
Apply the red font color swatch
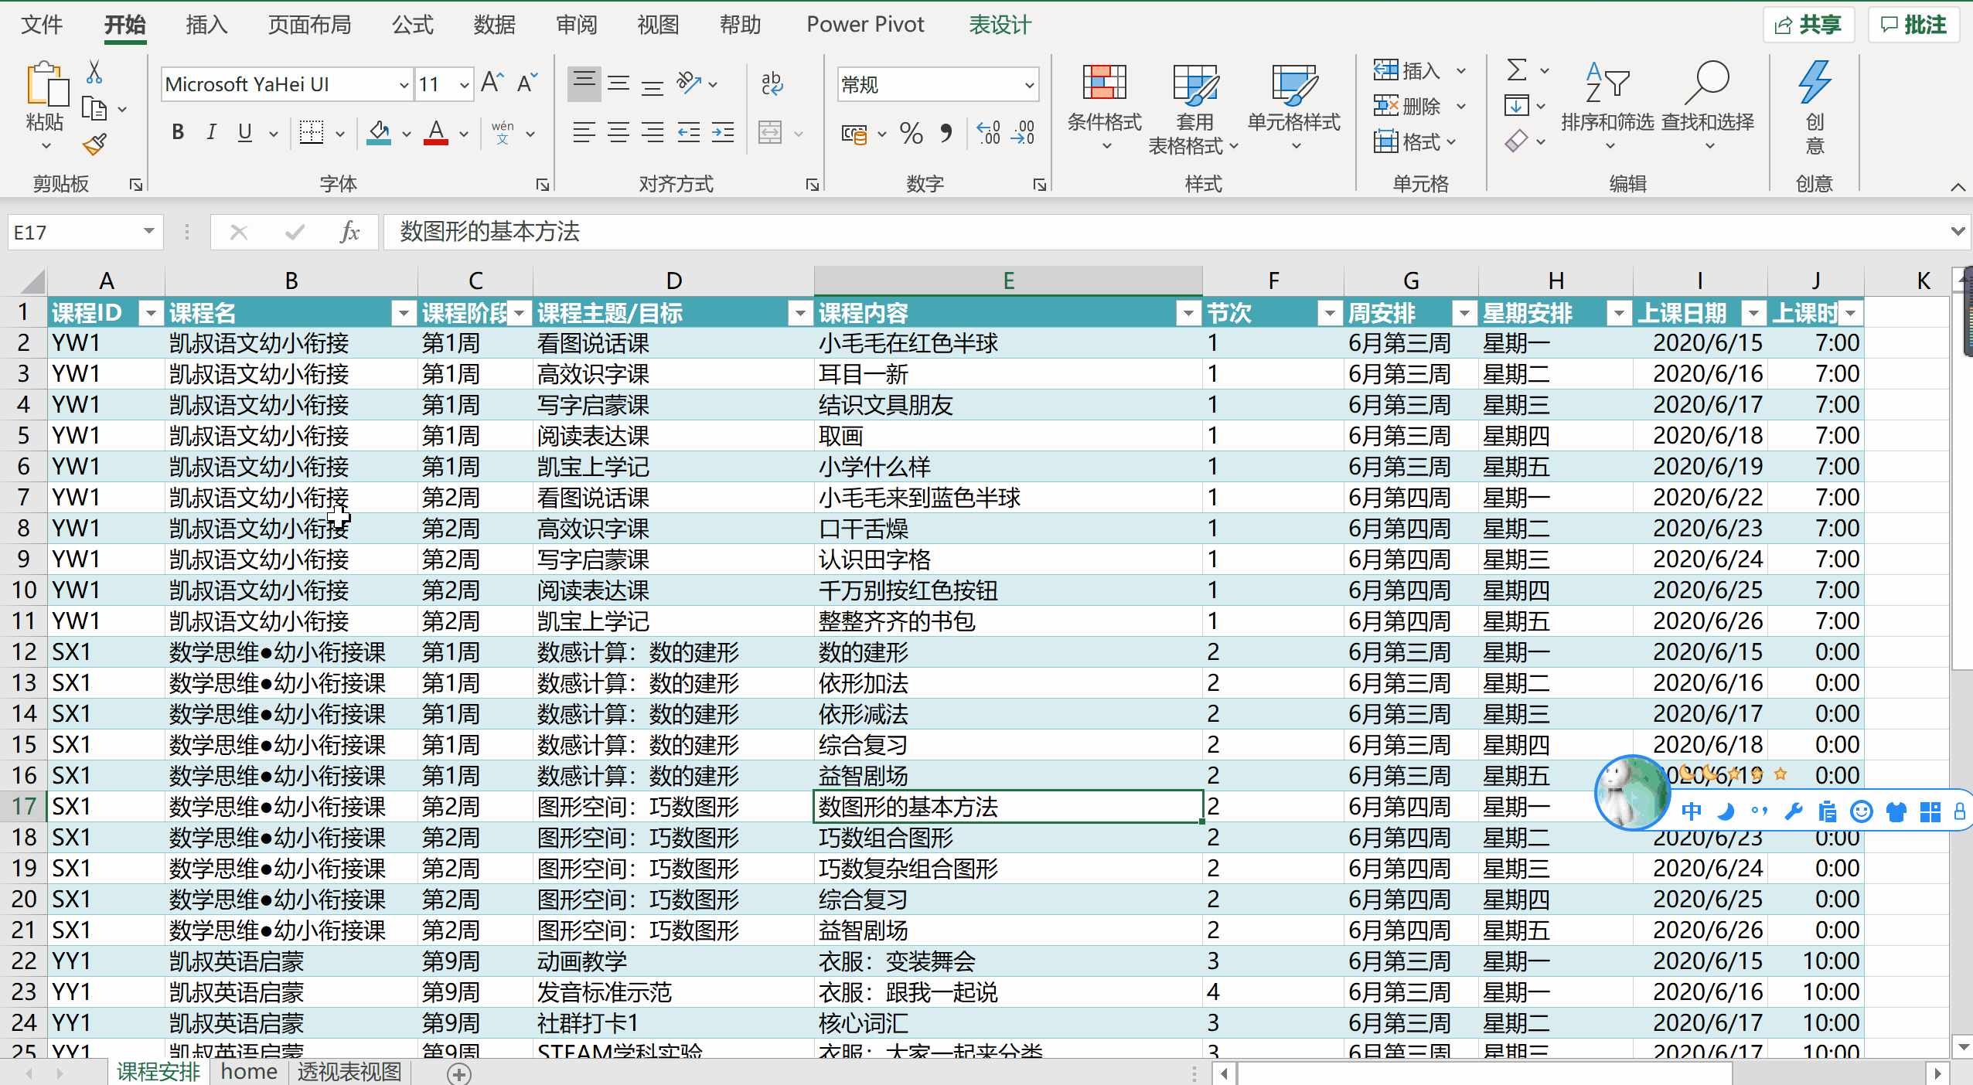pos(436,132)
